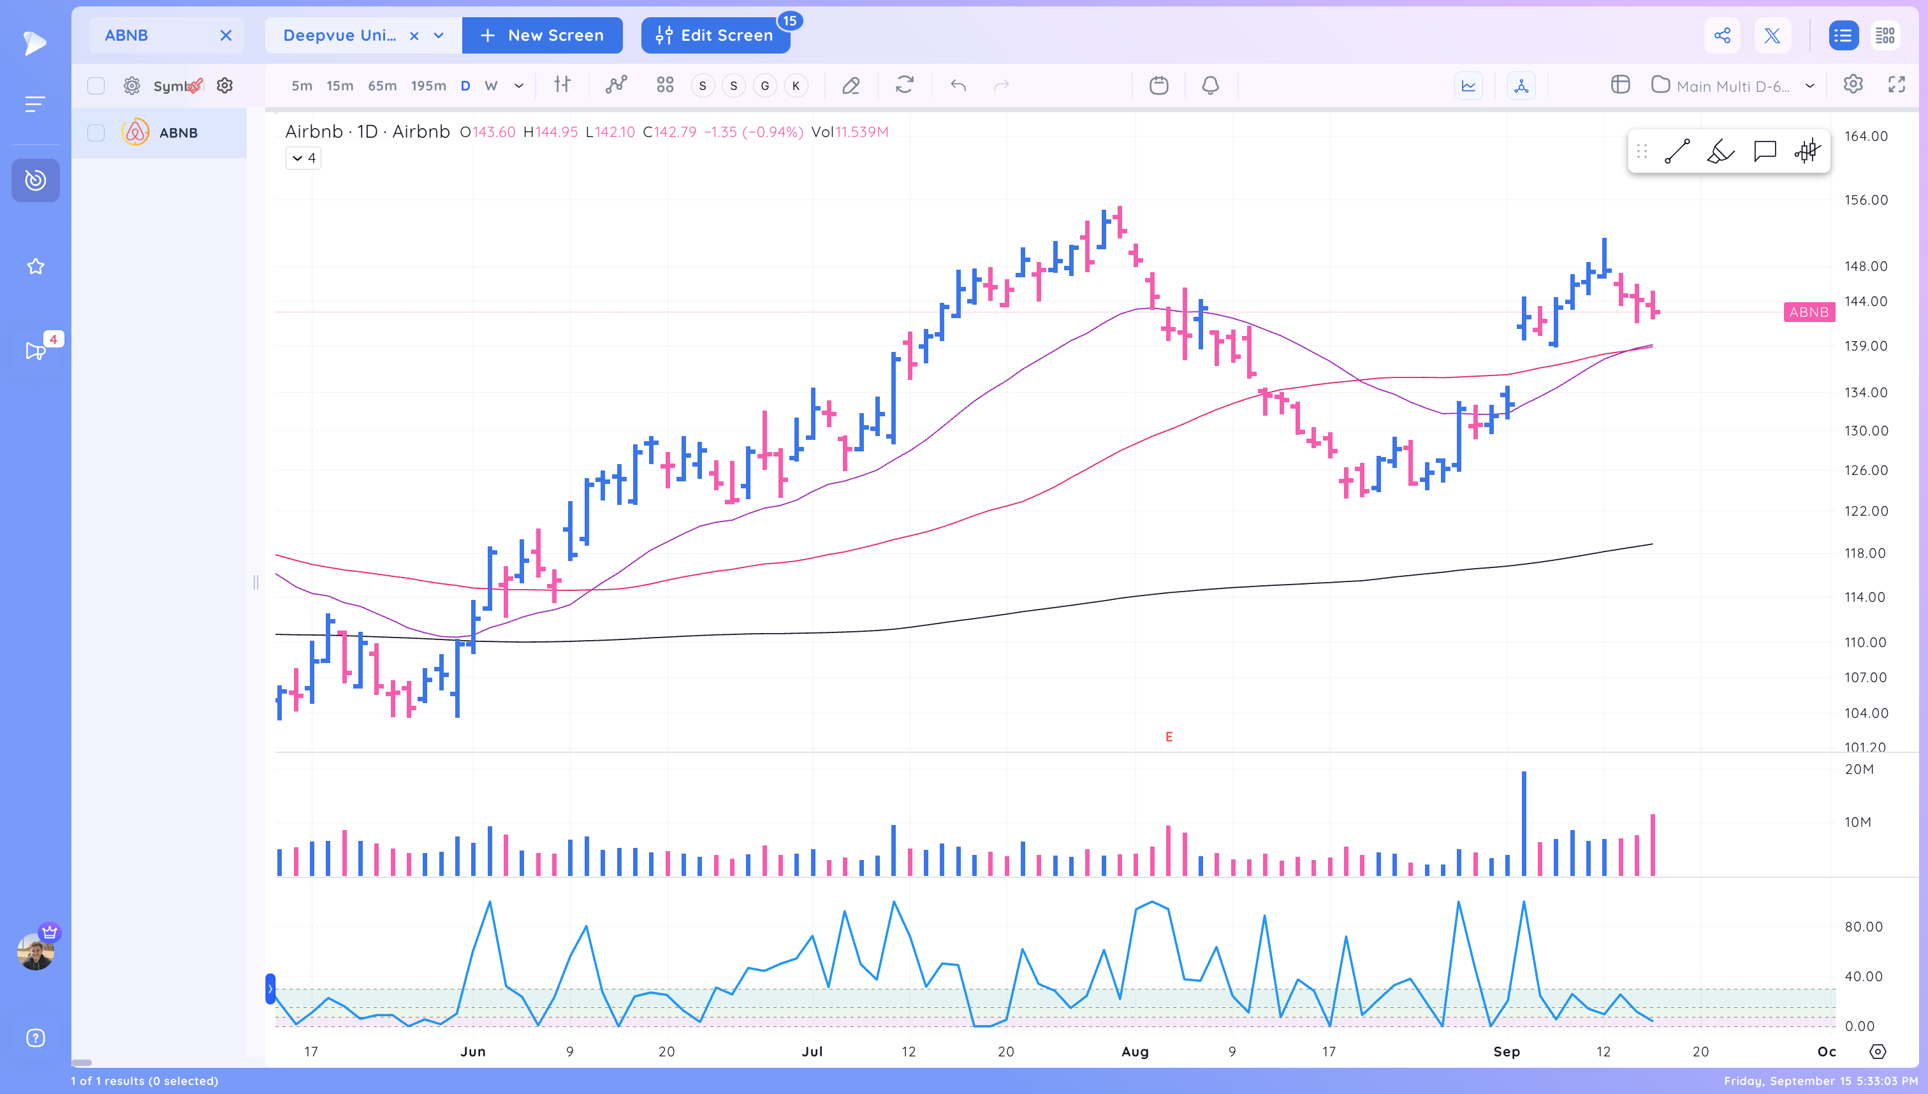The image size is (1928, 1094).
Task: Open the chart bar style selector
Action: pos(562,85)
